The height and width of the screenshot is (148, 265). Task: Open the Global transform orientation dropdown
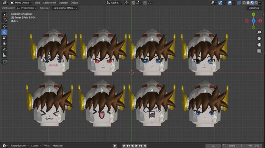point(114,3)
